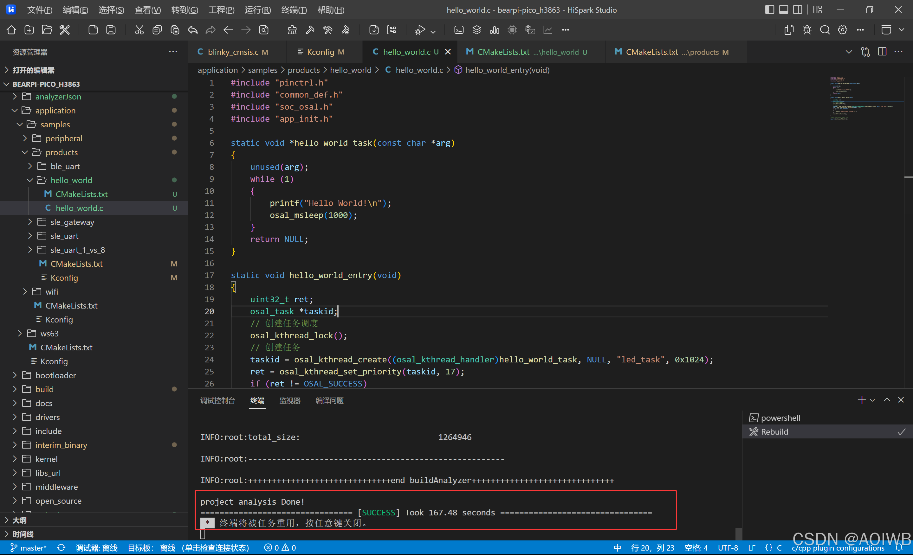Click the clean (broom) toolbar icon
This screenshot has width=913, height=555.
[x=292, y=30]
